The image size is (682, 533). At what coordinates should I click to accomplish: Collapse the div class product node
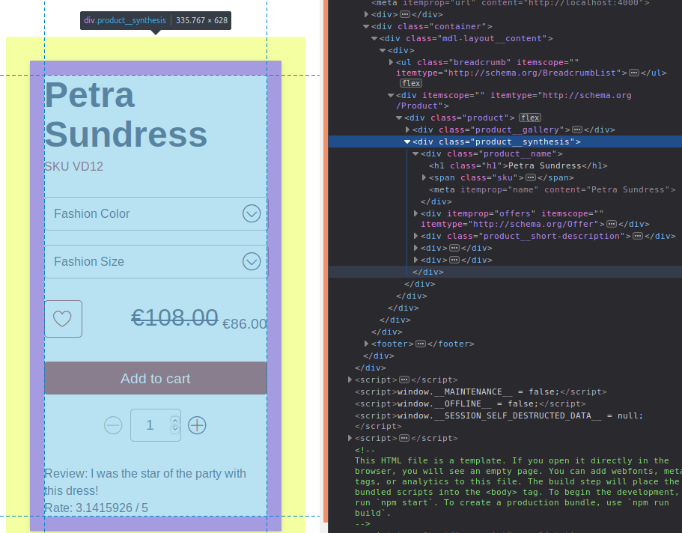pyautogui.click(x=399, y=118)
